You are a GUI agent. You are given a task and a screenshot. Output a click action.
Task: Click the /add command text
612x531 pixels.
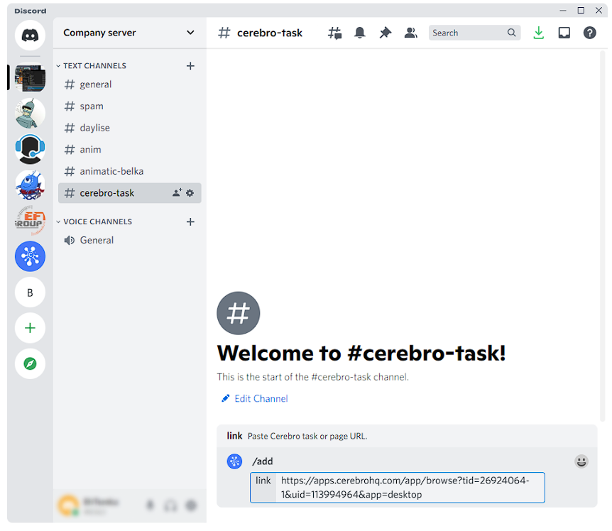[263, 461]
